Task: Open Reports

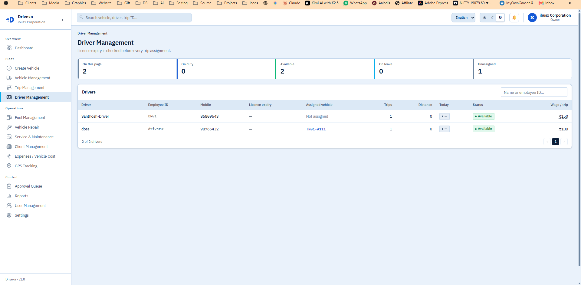Action: pyautogui.click(x=35, y=196)
